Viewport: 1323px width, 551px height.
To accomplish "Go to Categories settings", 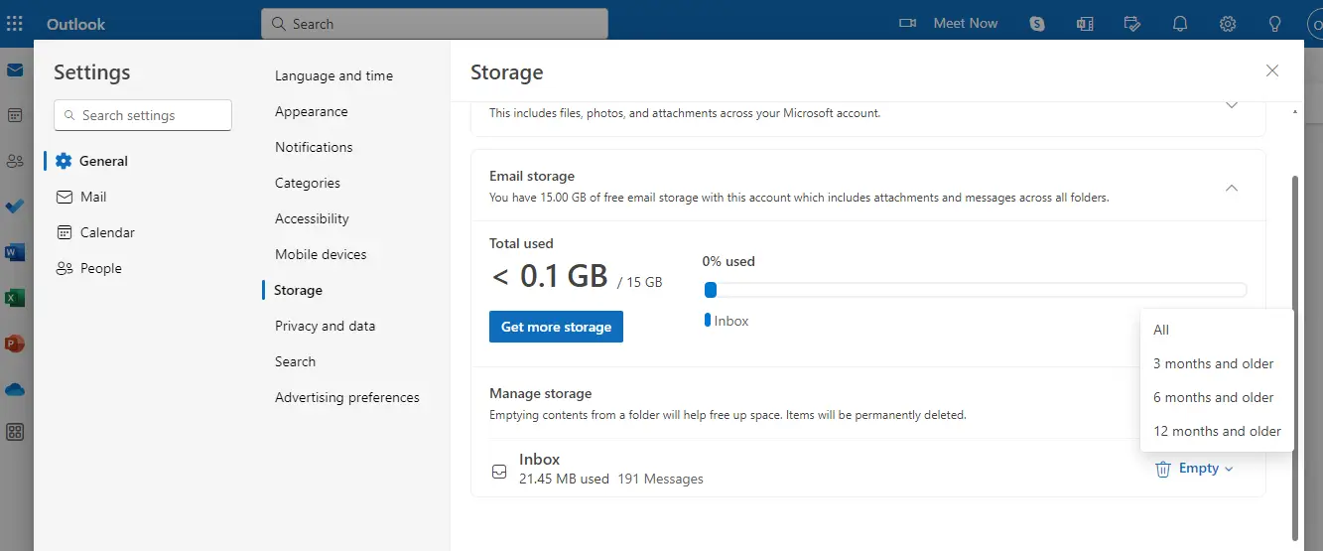I will (x=308, y=183).
